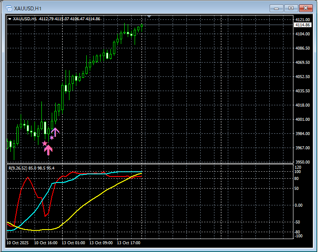Click the 4035.50 price scale label
This screenshot has width=318, height=252.
302,91
